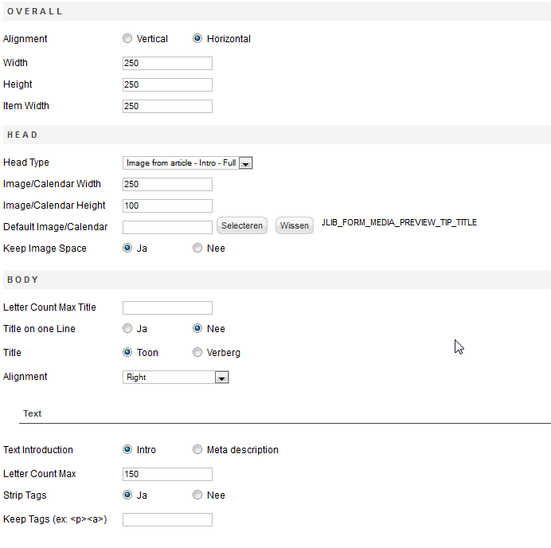Click the Keep Tags input field

tap(167, 520)
